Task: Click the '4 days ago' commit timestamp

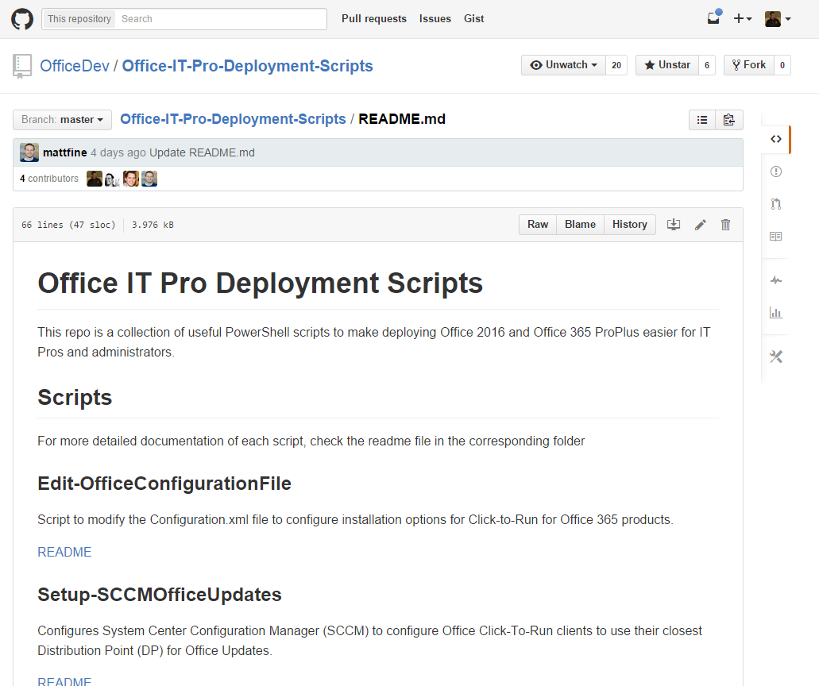Action: click(x=118, y=152)
